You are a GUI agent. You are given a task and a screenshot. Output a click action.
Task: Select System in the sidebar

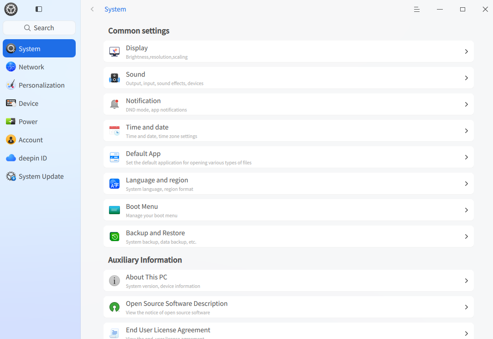[x=39, y=48]
